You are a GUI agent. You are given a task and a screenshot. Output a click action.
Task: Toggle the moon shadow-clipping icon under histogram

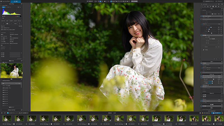(x=3, y=16)
